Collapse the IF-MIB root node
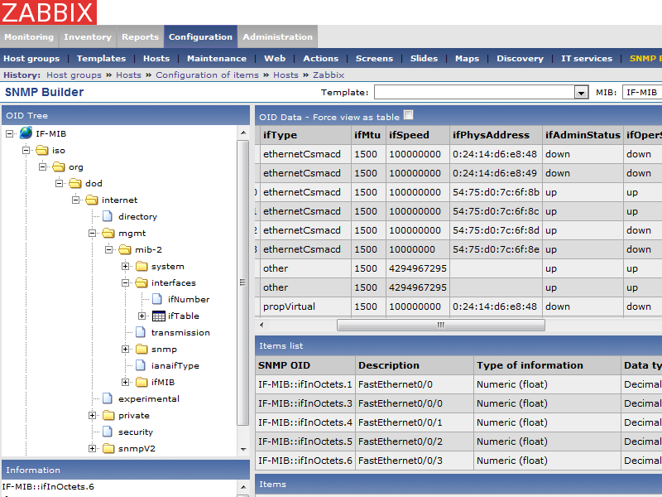The image size is (662, 497). tap(9, 133)
